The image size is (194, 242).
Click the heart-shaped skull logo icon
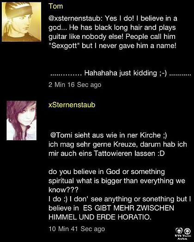(179, 231)
